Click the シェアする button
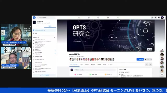Screen dimensions: 167x93 pos(148,59)
